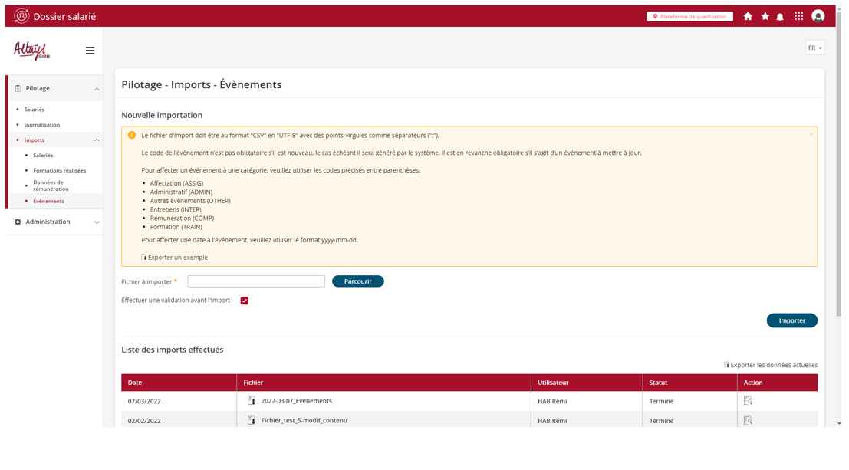This screenshot has width=849, height=470.
Task: Collapse the Imports submenu
Action: (97, 140)
